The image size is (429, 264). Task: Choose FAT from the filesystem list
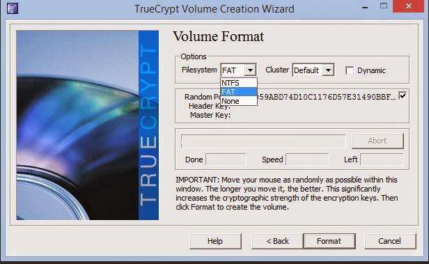(x=239, y=92)
